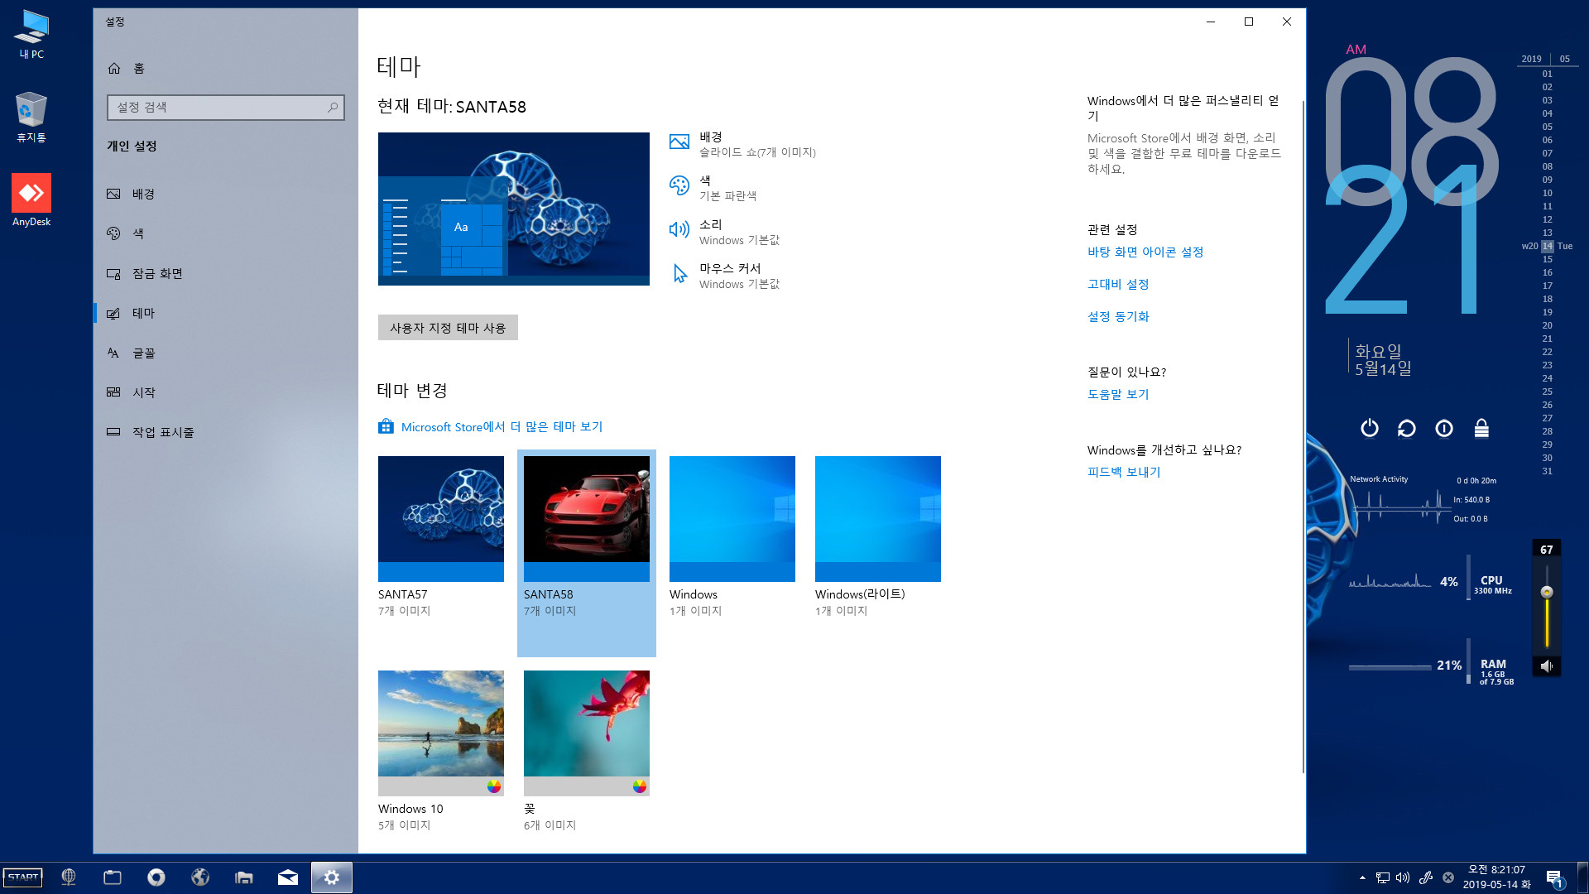Open 피드백 보내기 link
This screenshot has width=1589, height=894.
point(1124,473)
